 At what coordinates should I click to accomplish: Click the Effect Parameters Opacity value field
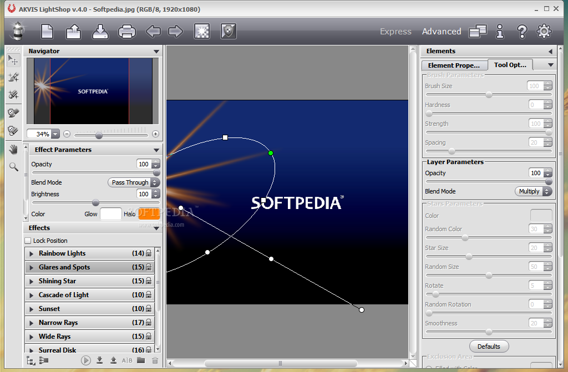tap(144, 164)
